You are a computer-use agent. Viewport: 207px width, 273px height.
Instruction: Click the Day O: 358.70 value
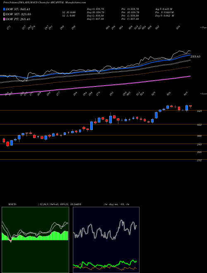pyautogui.click(x=96, y=9)
